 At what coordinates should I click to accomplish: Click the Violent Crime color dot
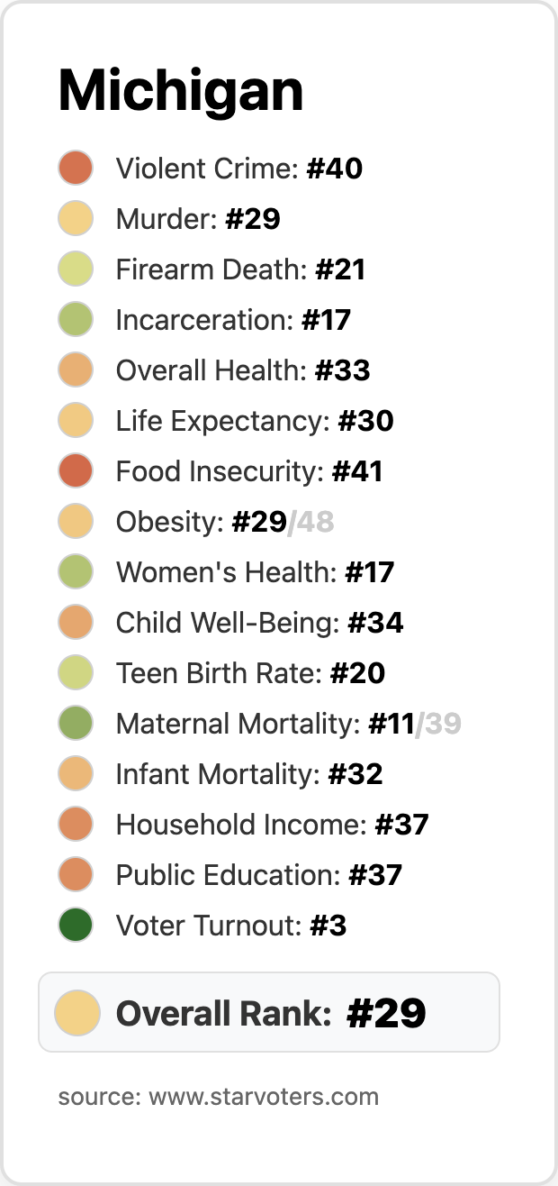coord(76,169)
